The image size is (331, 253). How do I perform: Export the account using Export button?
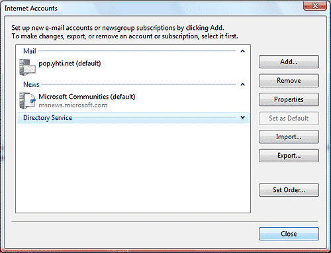coord(289,156)
